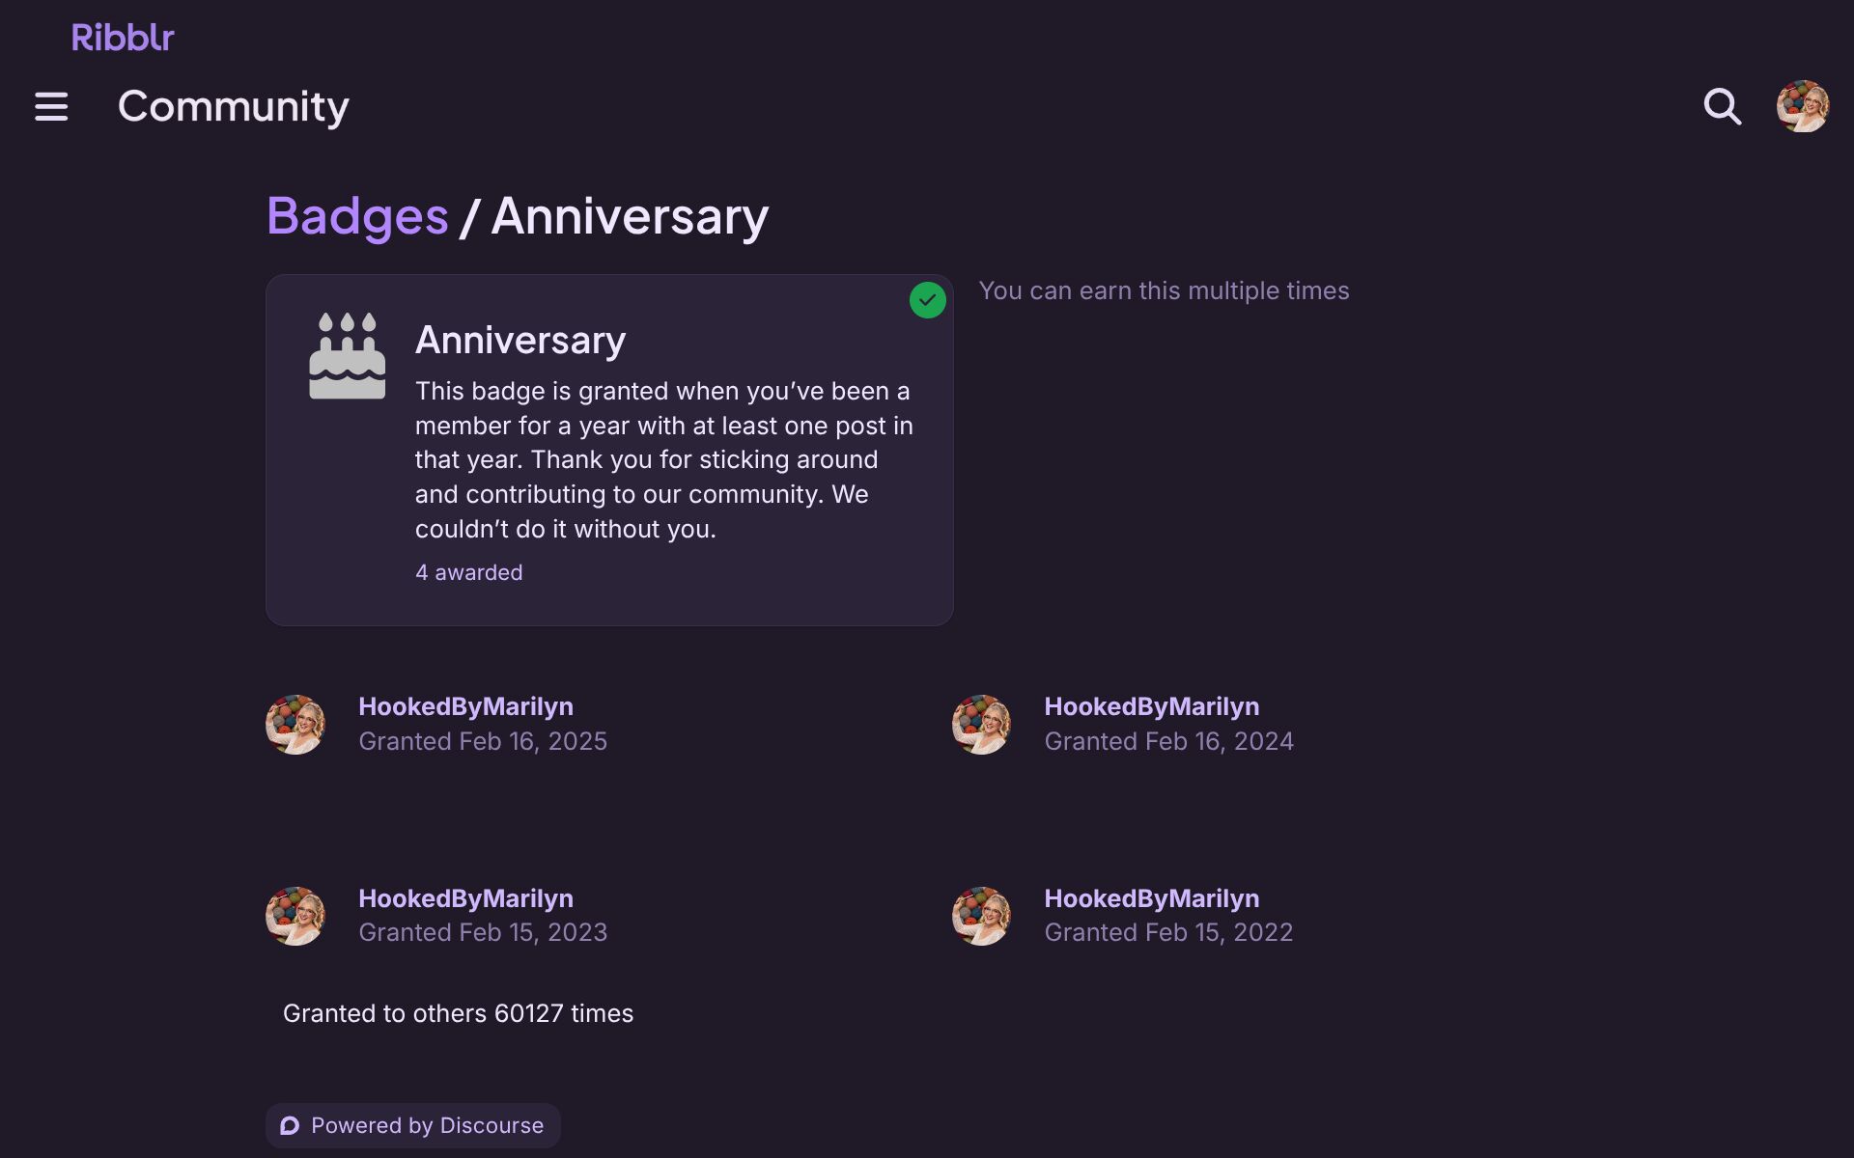Click the 4 awarded count text

pos(468,572)
